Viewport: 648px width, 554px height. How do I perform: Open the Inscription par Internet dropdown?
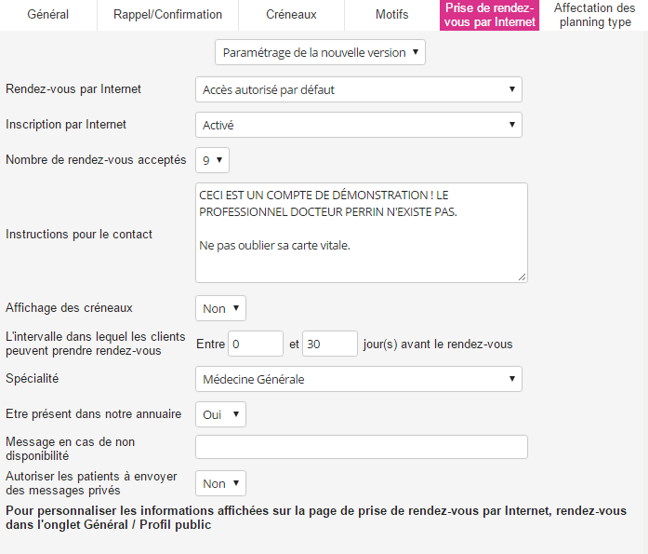359,125
